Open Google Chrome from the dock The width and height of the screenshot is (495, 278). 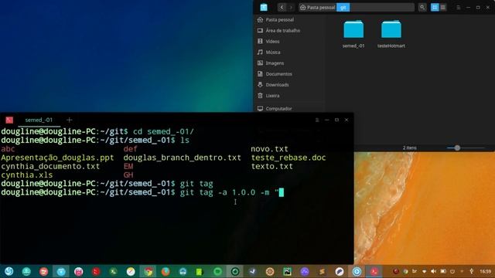pyautogui.click(x=148, y=271)
